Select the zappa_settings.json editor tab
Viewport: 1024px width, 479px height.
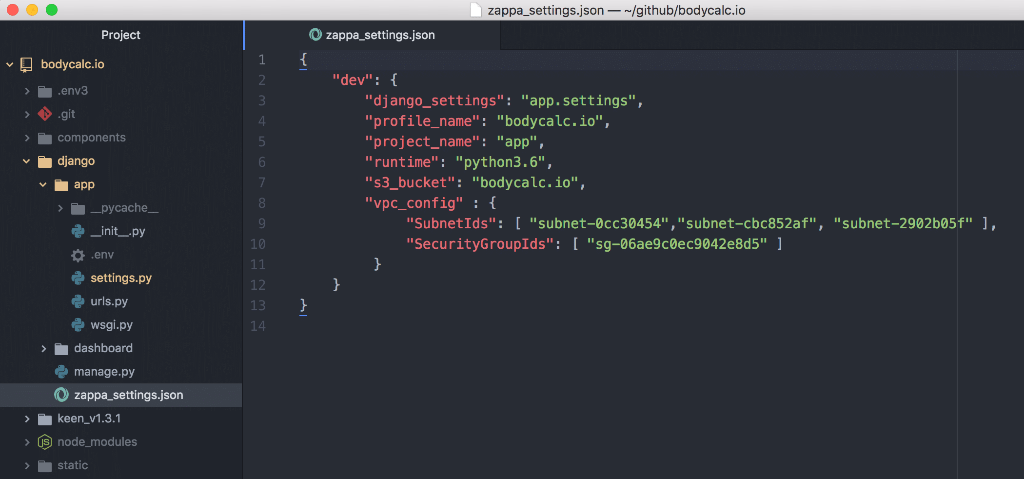(x=373, y=35)
